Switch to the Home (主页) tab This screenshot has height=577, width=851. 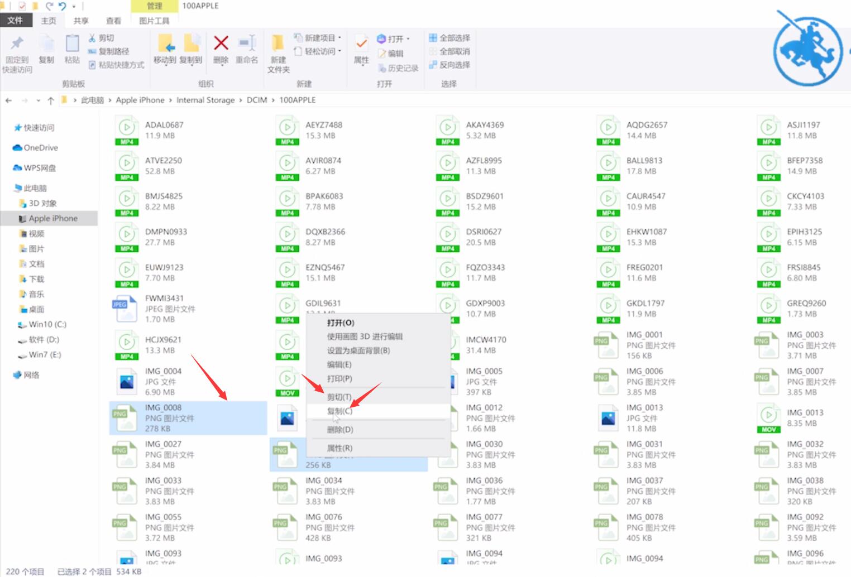(x=49, y=21)
